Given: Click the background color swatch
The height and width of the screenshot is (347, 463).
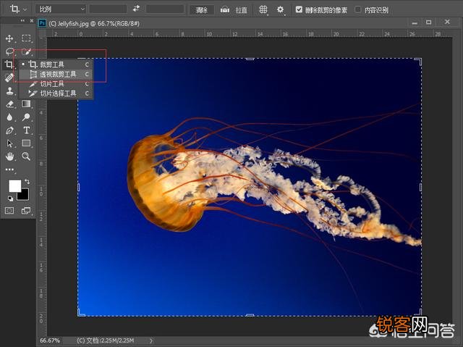Looking at the screenshot, I should (24, 195).
